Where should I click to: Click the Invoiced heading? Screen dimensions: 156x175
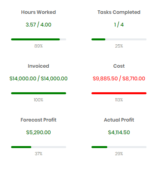tap(38, 66)
